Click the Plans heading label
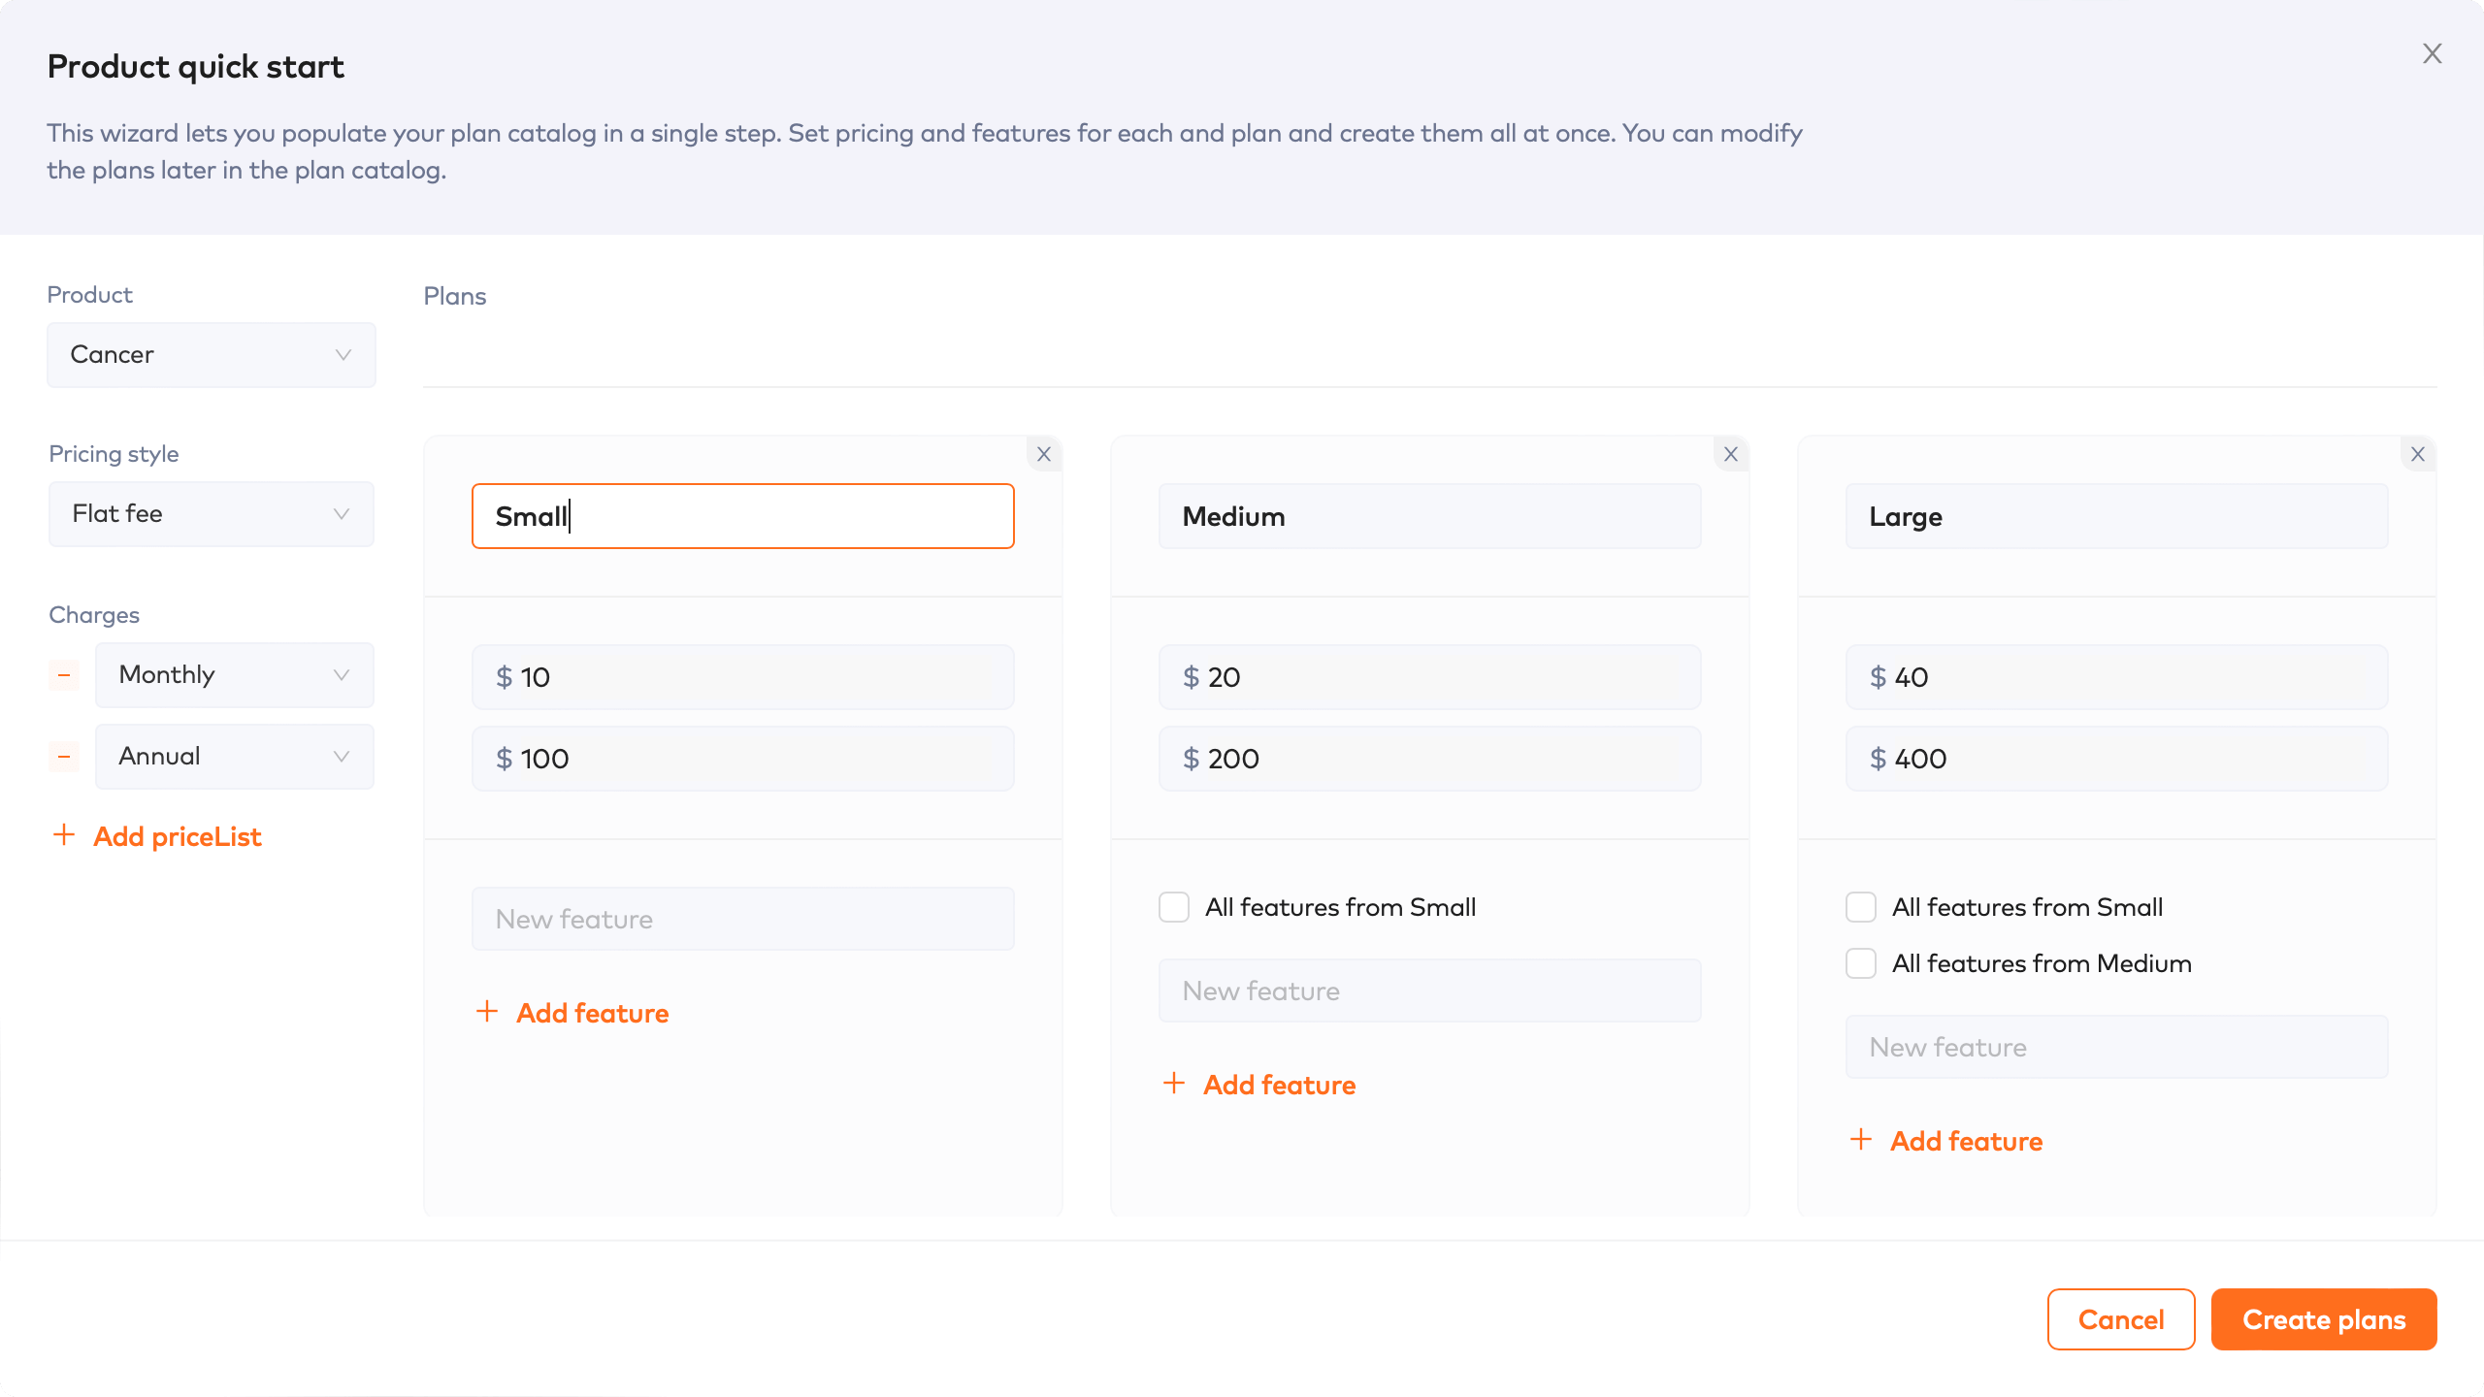Image resolution: width=2484 pixels, height=1397 pixels. coord(455,296)
